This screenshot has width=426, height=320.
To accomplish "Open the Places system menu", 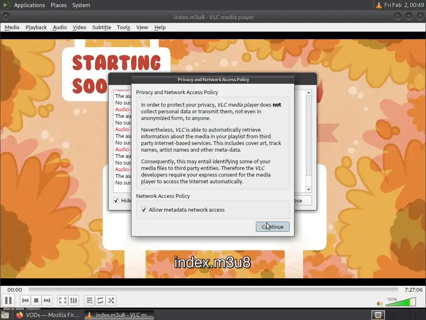I will [x=58, y=5].
